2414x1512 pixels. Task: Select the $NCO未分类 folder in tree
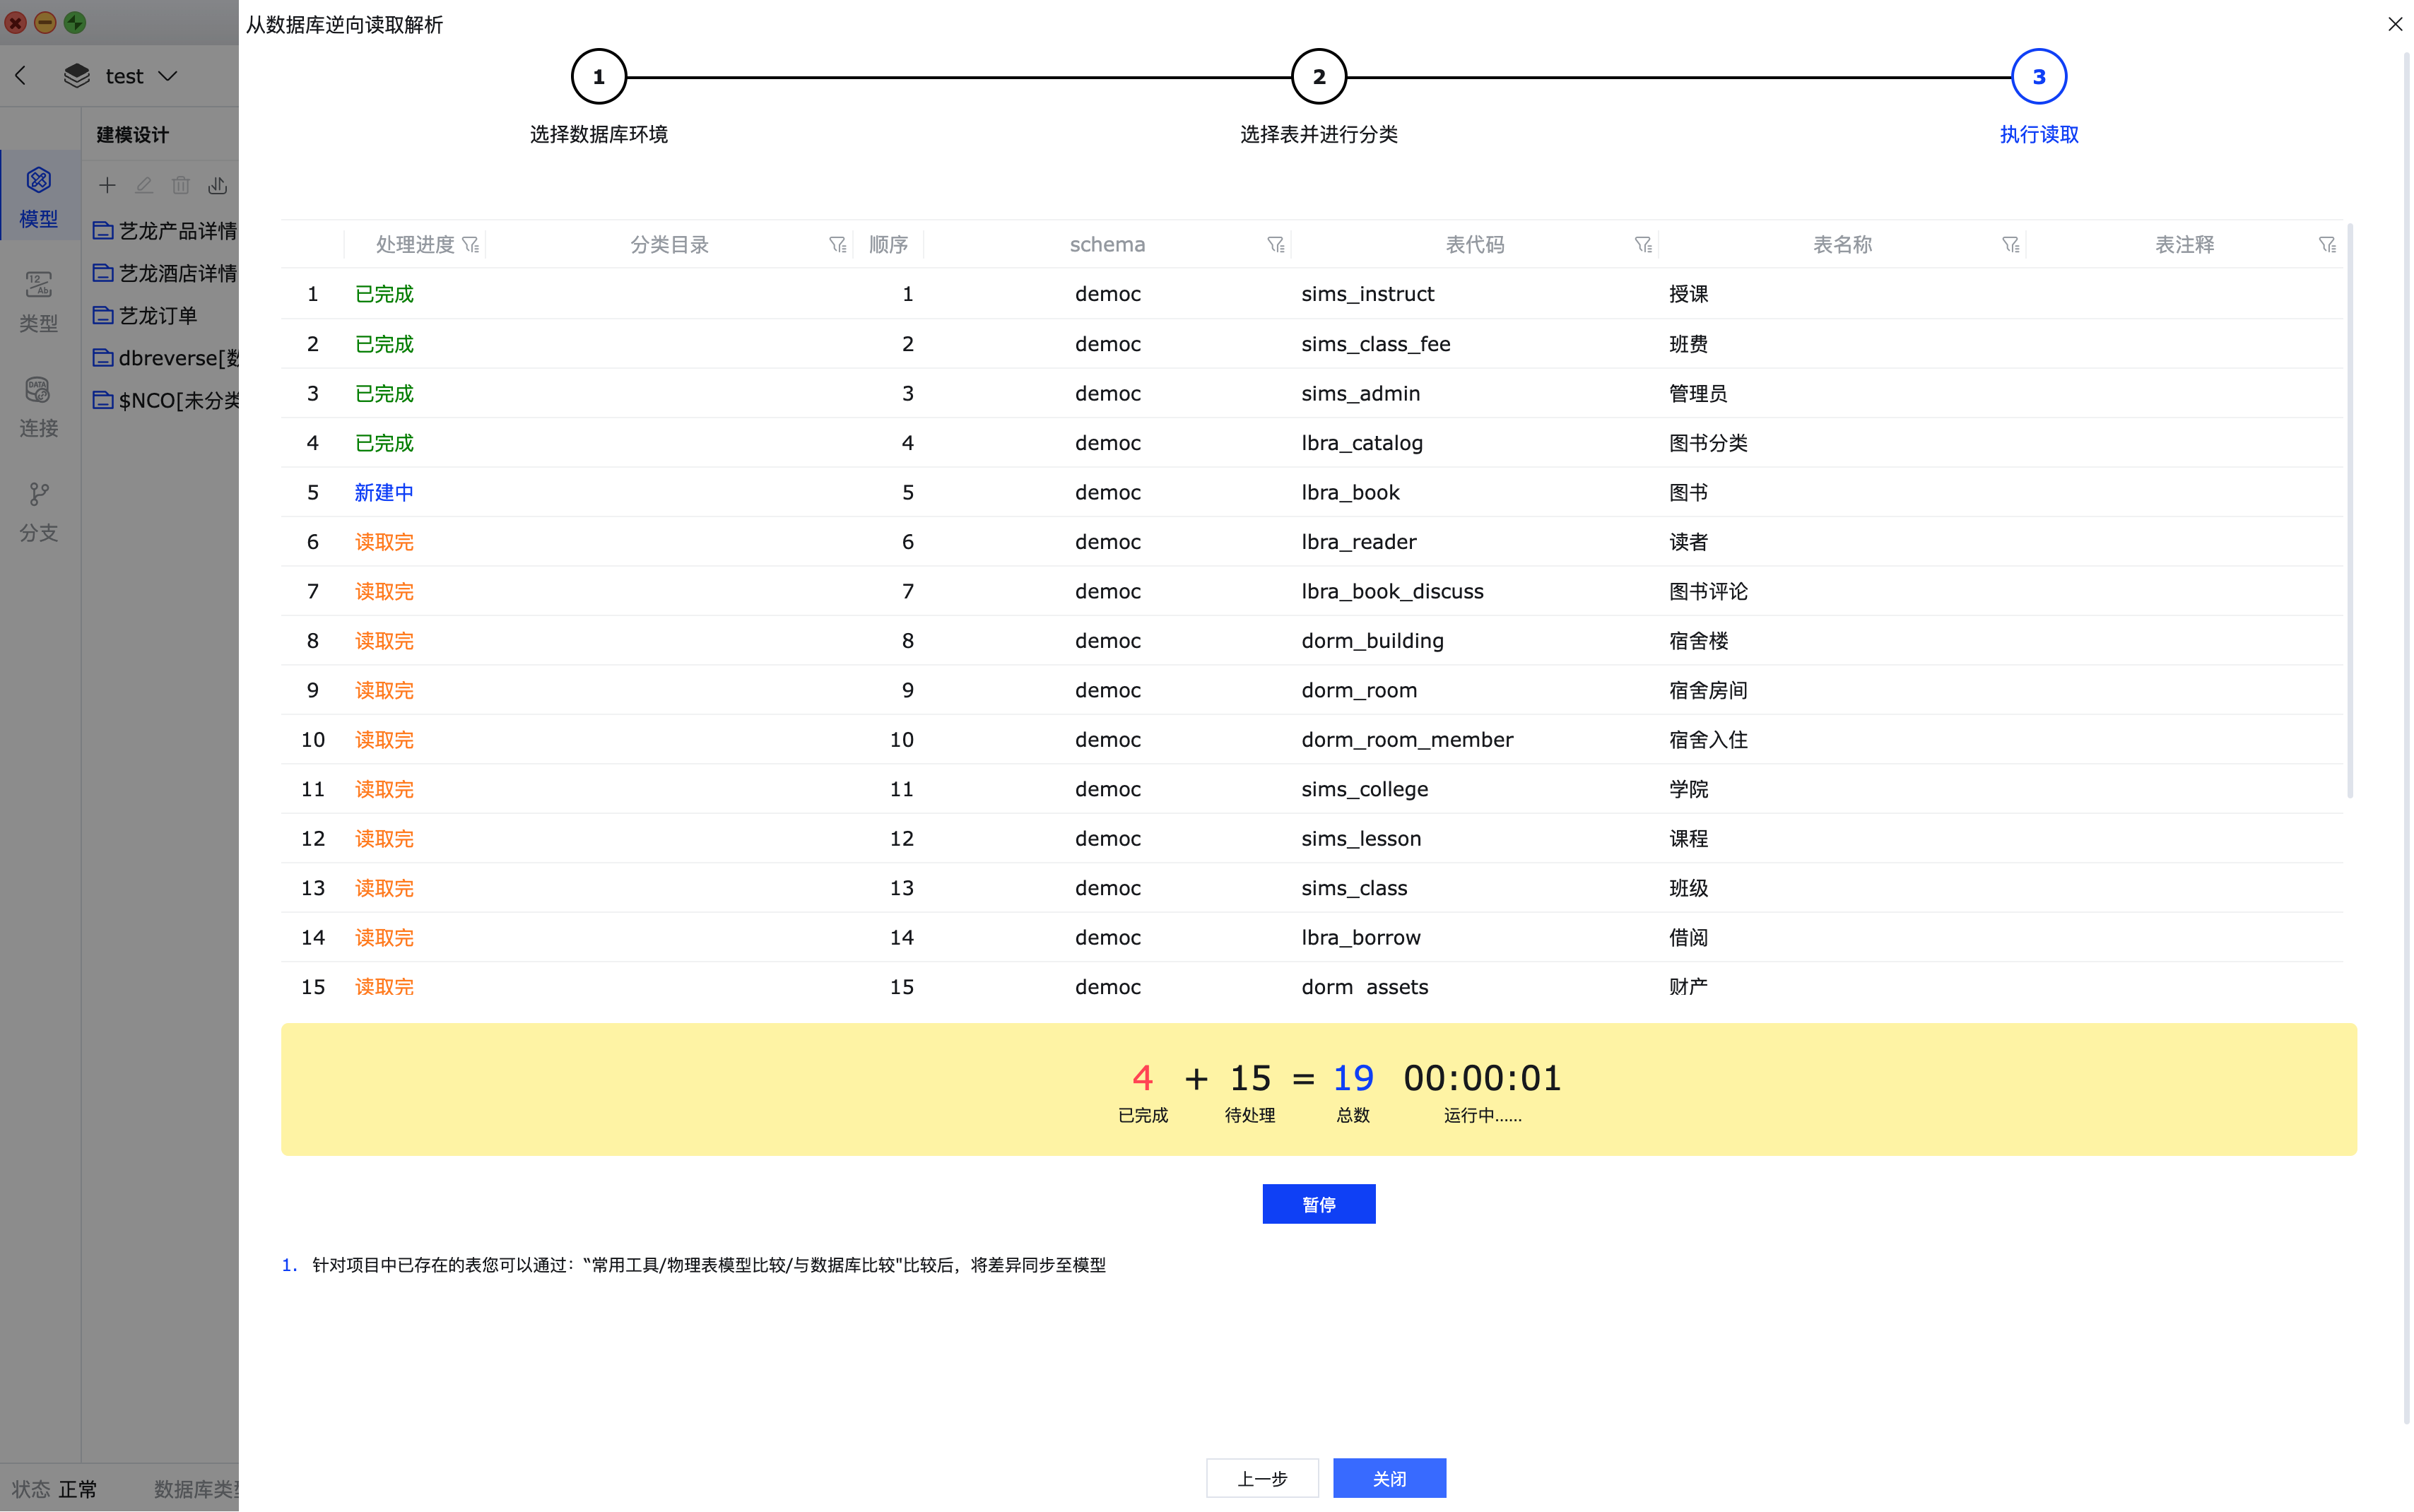pyautogui.click(x=165, y=400)
